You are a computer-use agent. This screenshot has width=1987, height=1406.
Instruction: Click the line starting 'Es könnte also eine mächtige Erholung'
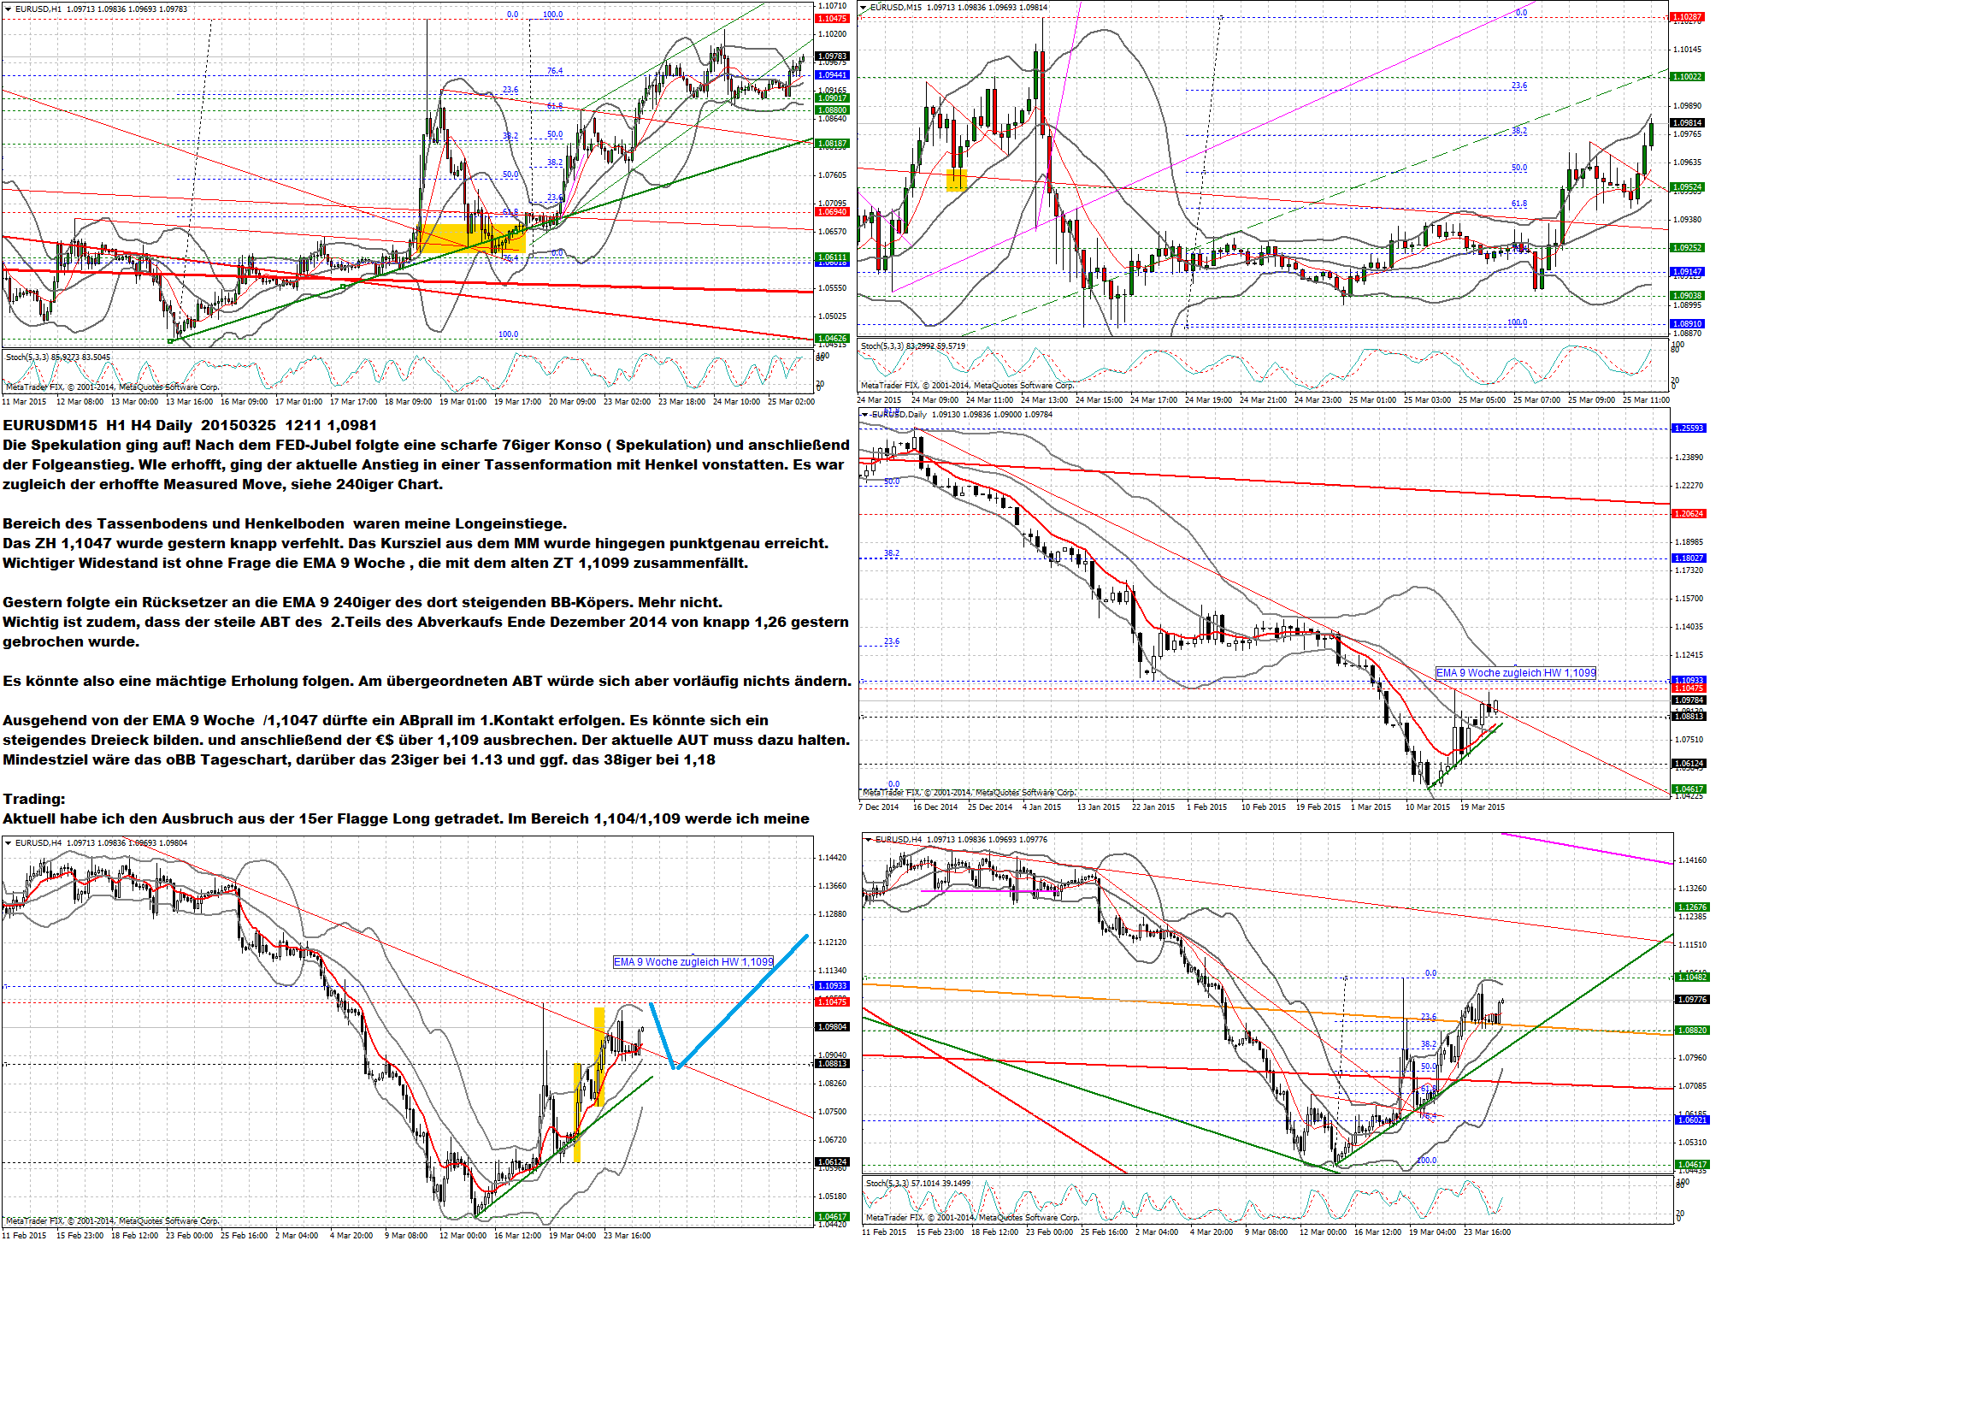pyautogui.click(x=427, y=682)
